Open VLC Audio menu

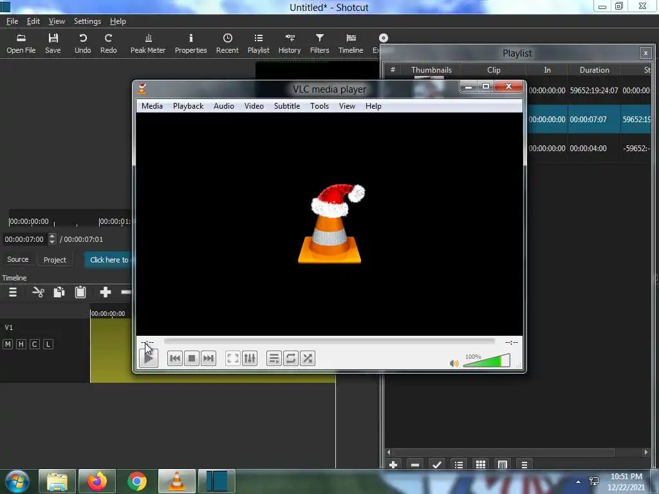point(223,106)
